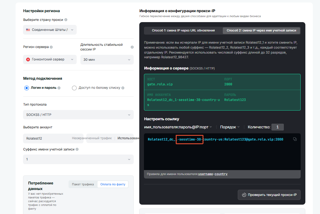320x214 pixels.
Task: Click info icon next to Логин и пароль
Action: pyautogui.click(x=59, y=88)
